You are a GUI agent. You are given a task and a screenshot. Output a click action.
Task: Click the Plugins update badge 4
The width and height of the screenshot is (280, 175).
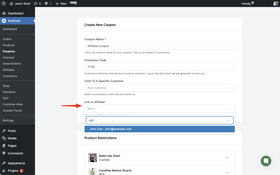[x=21, y=171]
